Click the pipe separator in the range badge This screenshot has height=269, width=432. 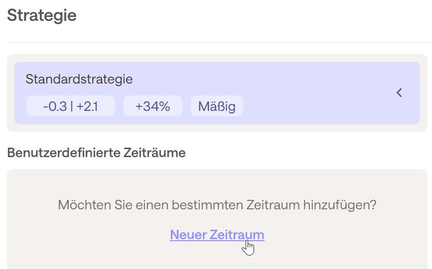point(72,106)
